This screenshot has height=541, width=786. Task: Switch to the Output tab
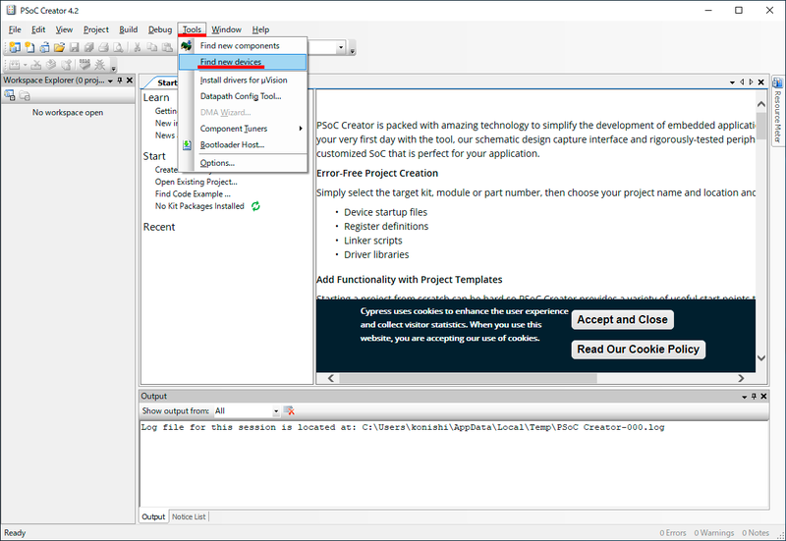[153, 516]
